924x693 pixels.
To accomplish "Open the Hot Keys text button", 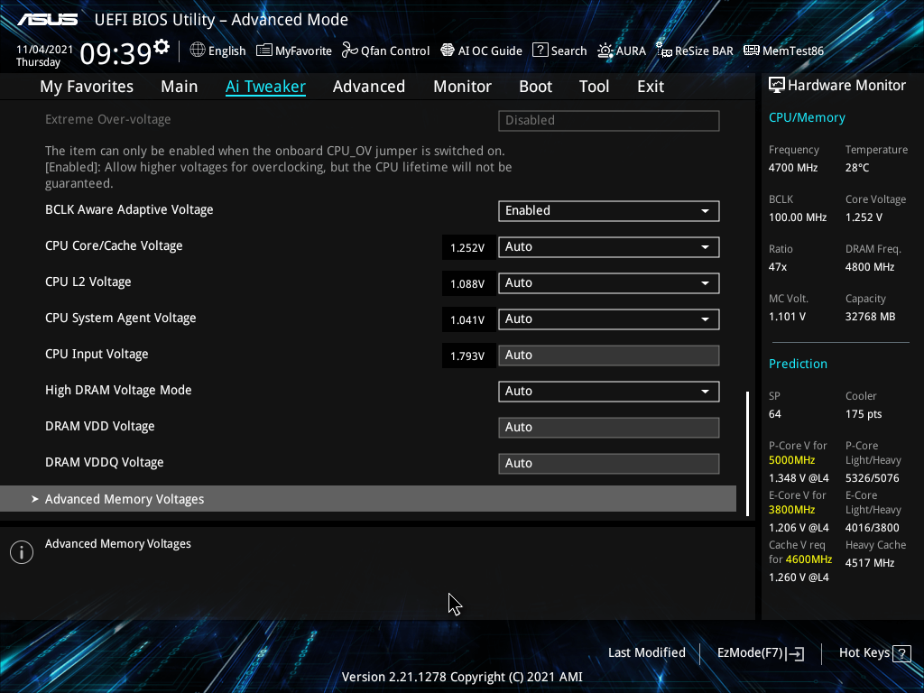I will 864,653.
